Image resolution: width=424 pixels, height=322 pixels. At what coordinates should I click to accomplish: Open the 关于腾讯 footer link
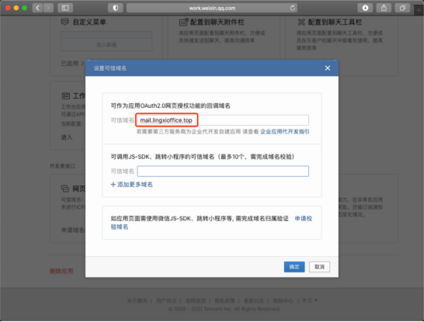(137, 300)
